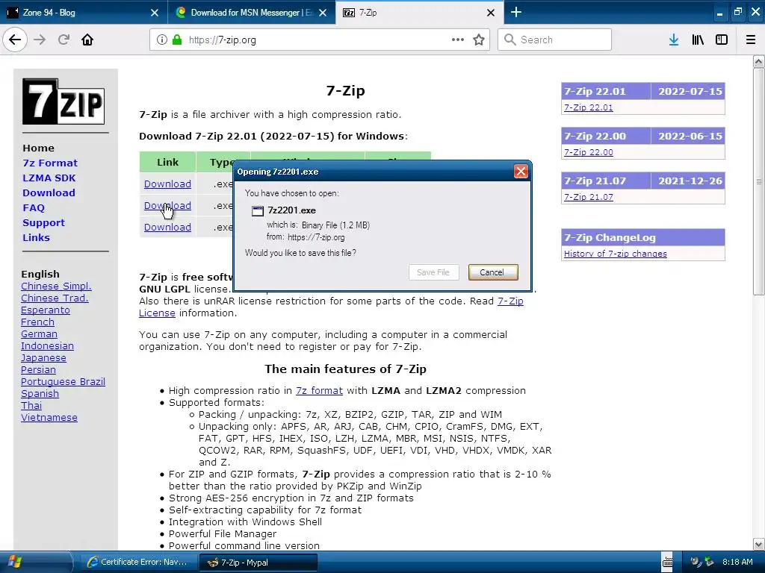Switch language to Thai
765x573 pixels.
[31, 405]
